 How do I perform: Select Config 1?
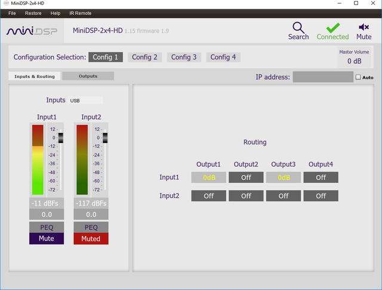pos(106,57)
